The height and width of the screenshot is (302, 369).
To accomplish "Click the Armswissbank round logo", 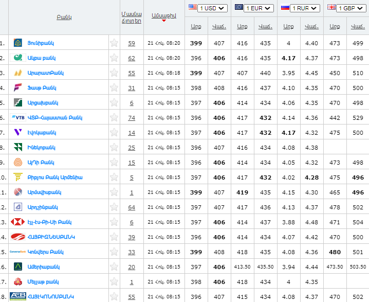I will click(x=18, y=192).
